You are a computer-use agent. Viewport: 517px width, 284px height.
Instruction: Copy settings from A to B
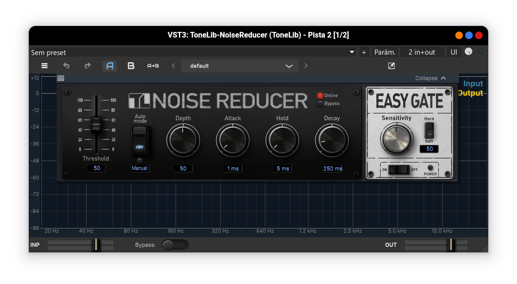153,65
